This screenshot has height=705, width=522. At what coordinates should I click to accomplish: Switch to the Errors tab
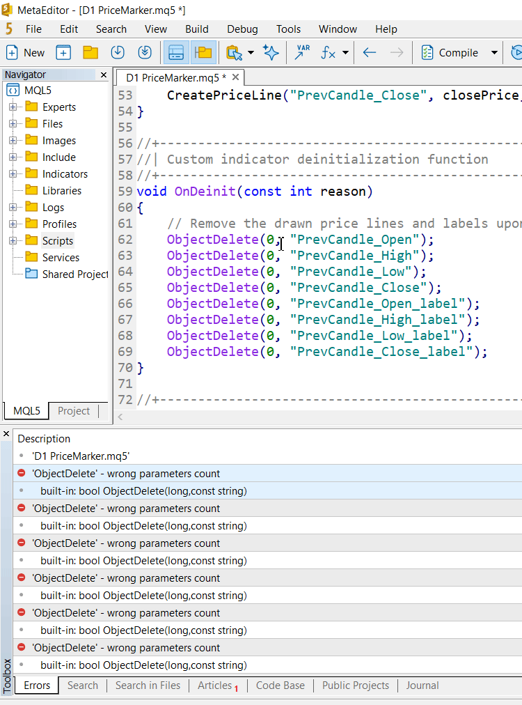pos(37,685)
